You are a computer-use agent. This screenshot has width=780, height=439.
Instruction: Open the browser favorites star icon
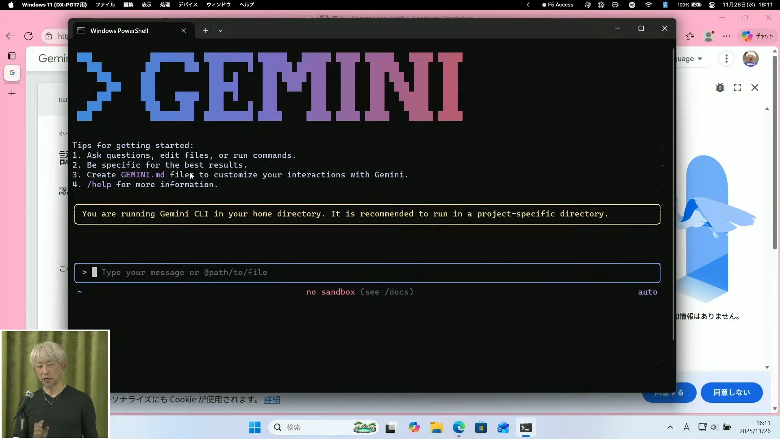690,36
